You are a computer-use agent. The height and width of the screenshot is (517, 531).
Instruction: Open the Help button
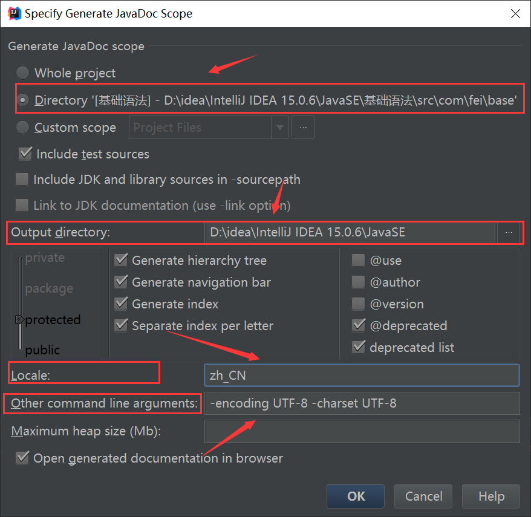pyautogui.click(x=491, y=496)
